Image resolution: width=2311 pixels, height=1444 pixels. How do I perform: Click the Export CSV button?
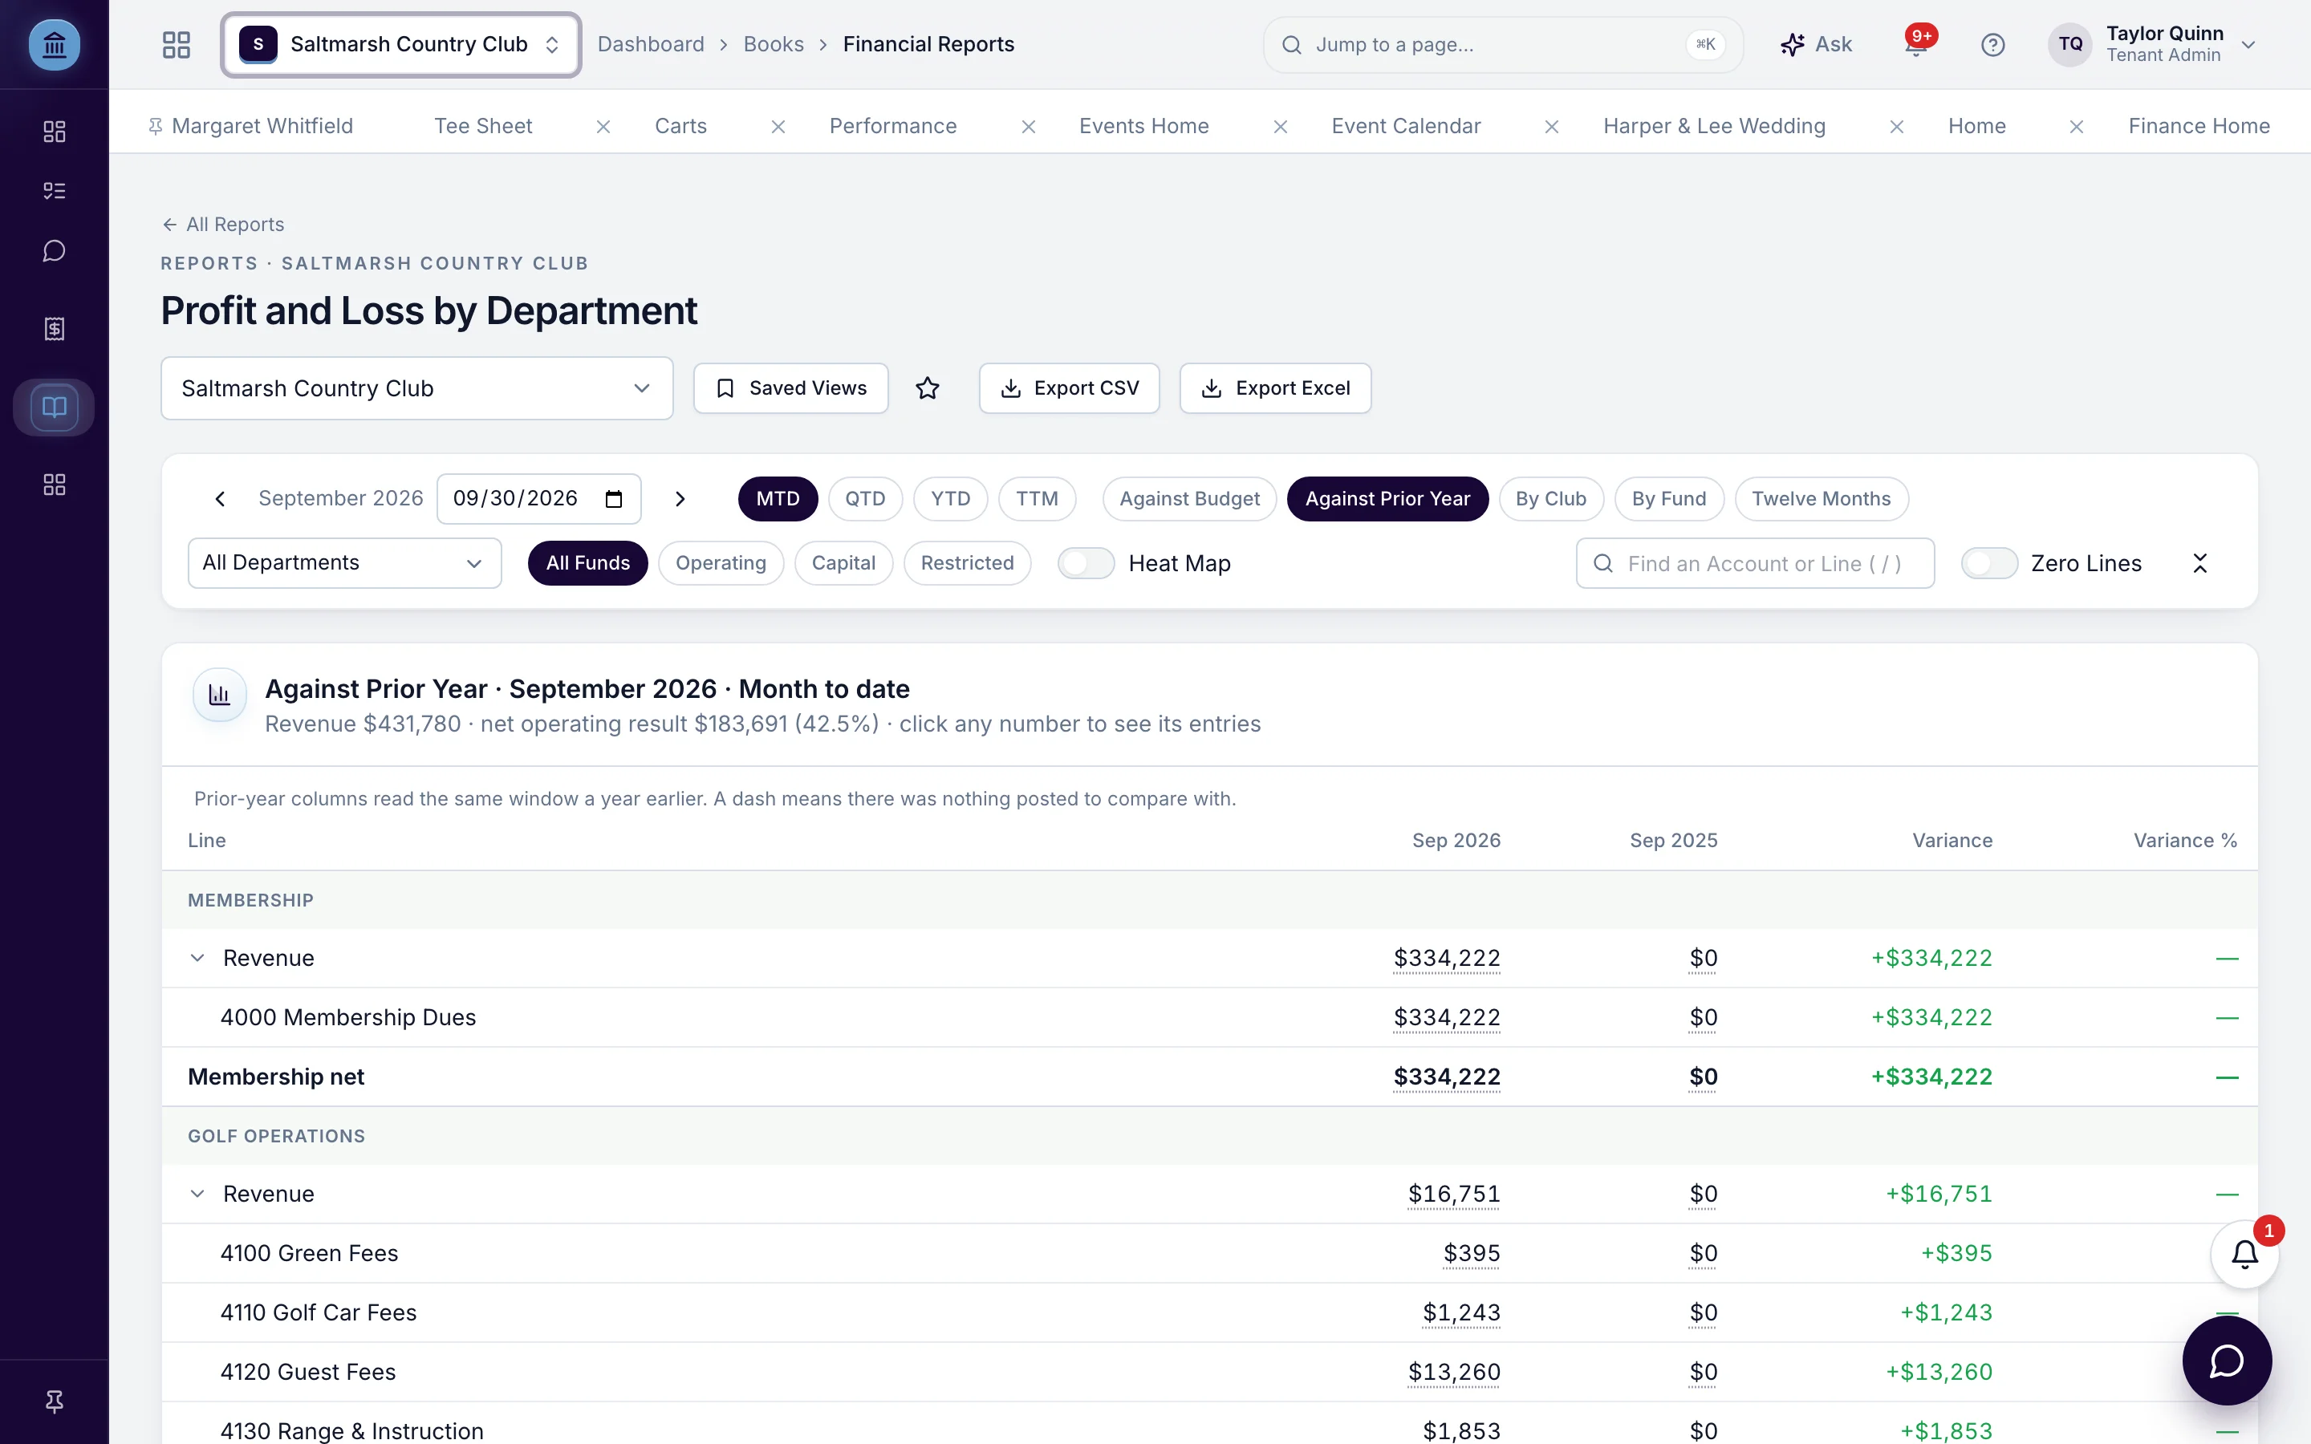[x=1069, y=387]
